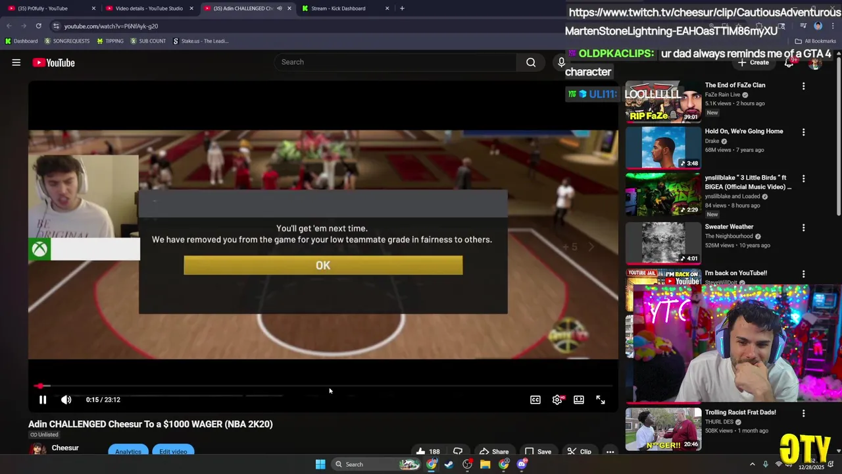842x474 pixels.
Task: Open the SUB COUNT bookmark
Action: pyautogui.click(x=148, y=41)
